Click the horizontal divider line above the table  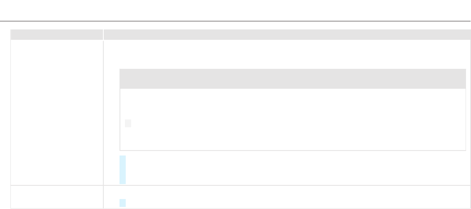tap(235, 21)
